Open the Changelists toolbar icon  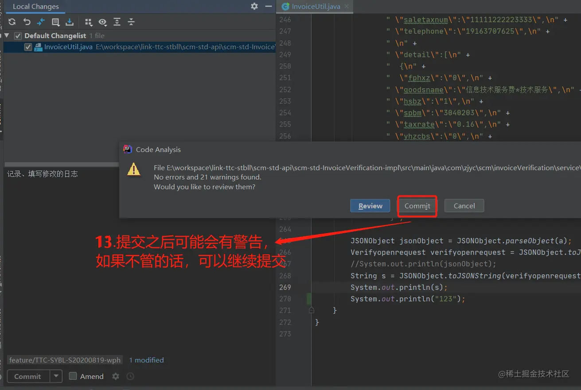(x=55, y=22)
